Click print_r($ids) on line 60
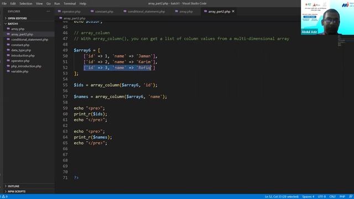354x199 pixels. [90, 114]
